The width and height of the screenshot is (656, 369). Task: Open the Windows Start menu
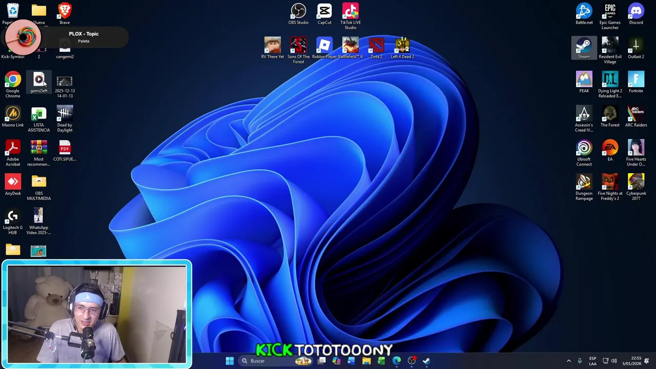[230, 361]
